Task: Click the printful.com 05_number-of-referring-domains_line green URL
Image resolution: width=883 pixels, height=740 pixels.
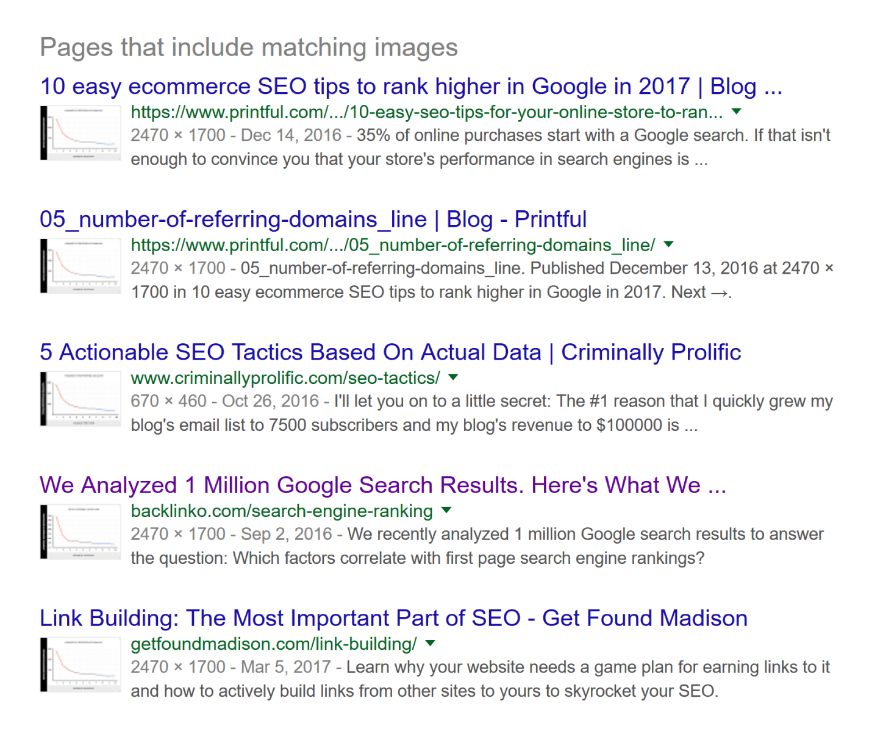Action: point(393,245)
